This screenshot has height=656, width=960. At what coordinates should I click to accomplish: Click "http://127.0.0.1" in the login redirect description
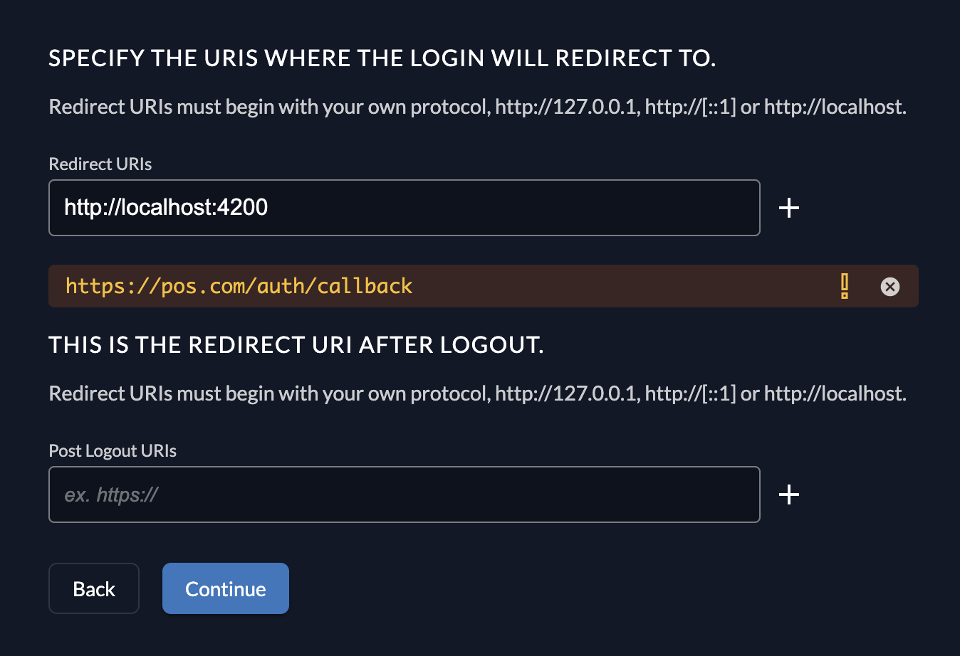tap(567, 107)
